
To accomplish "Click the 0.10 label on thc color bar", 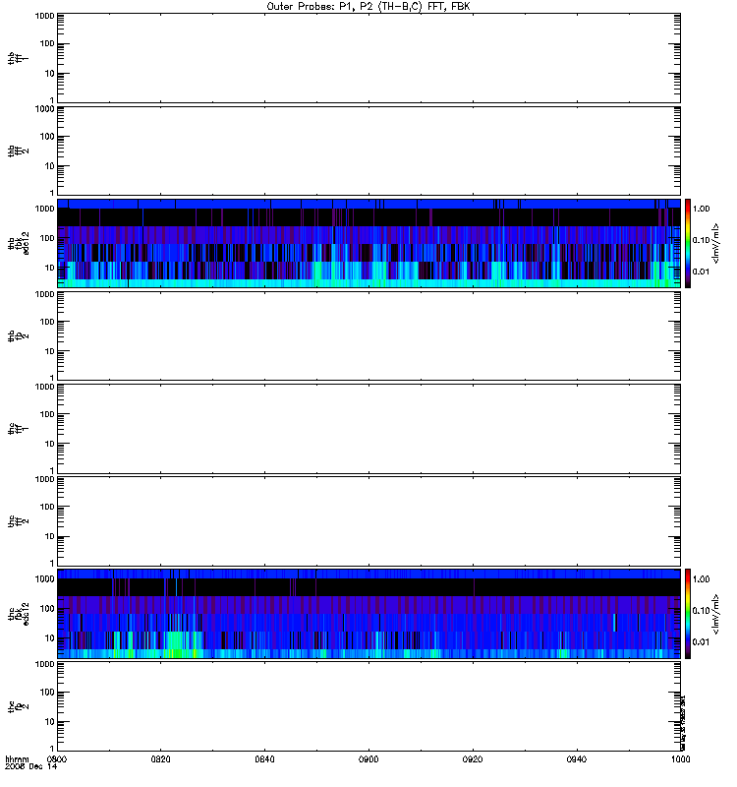I will [x=701, y=611].
